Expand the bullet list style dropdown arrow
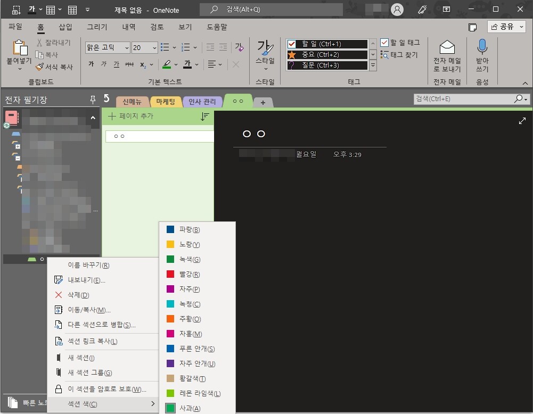The height and width of the screenshot is (414, 533). (x=174, y=47)
